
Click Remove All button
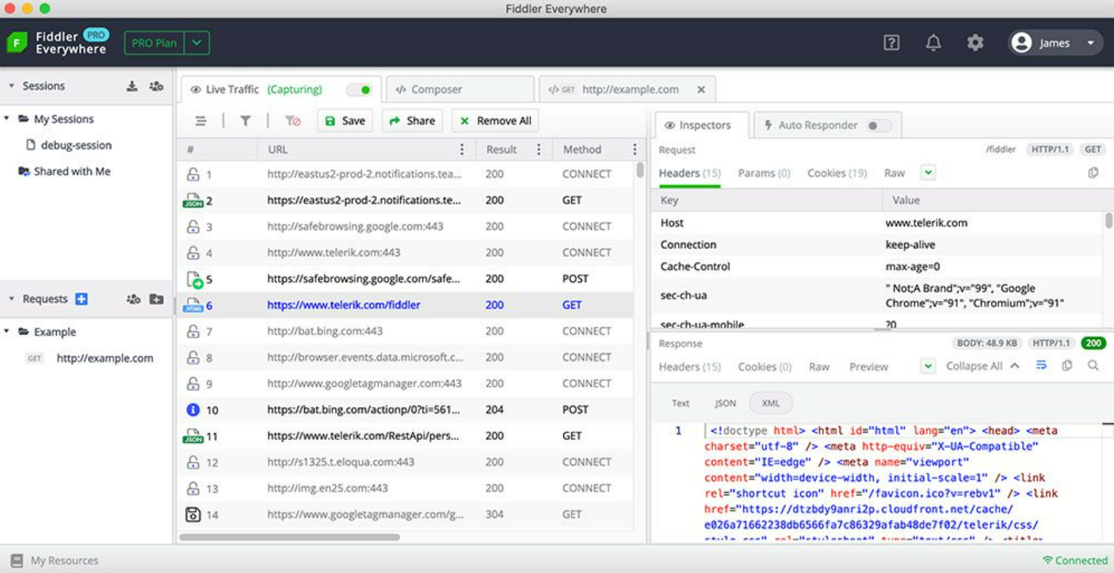496,121
